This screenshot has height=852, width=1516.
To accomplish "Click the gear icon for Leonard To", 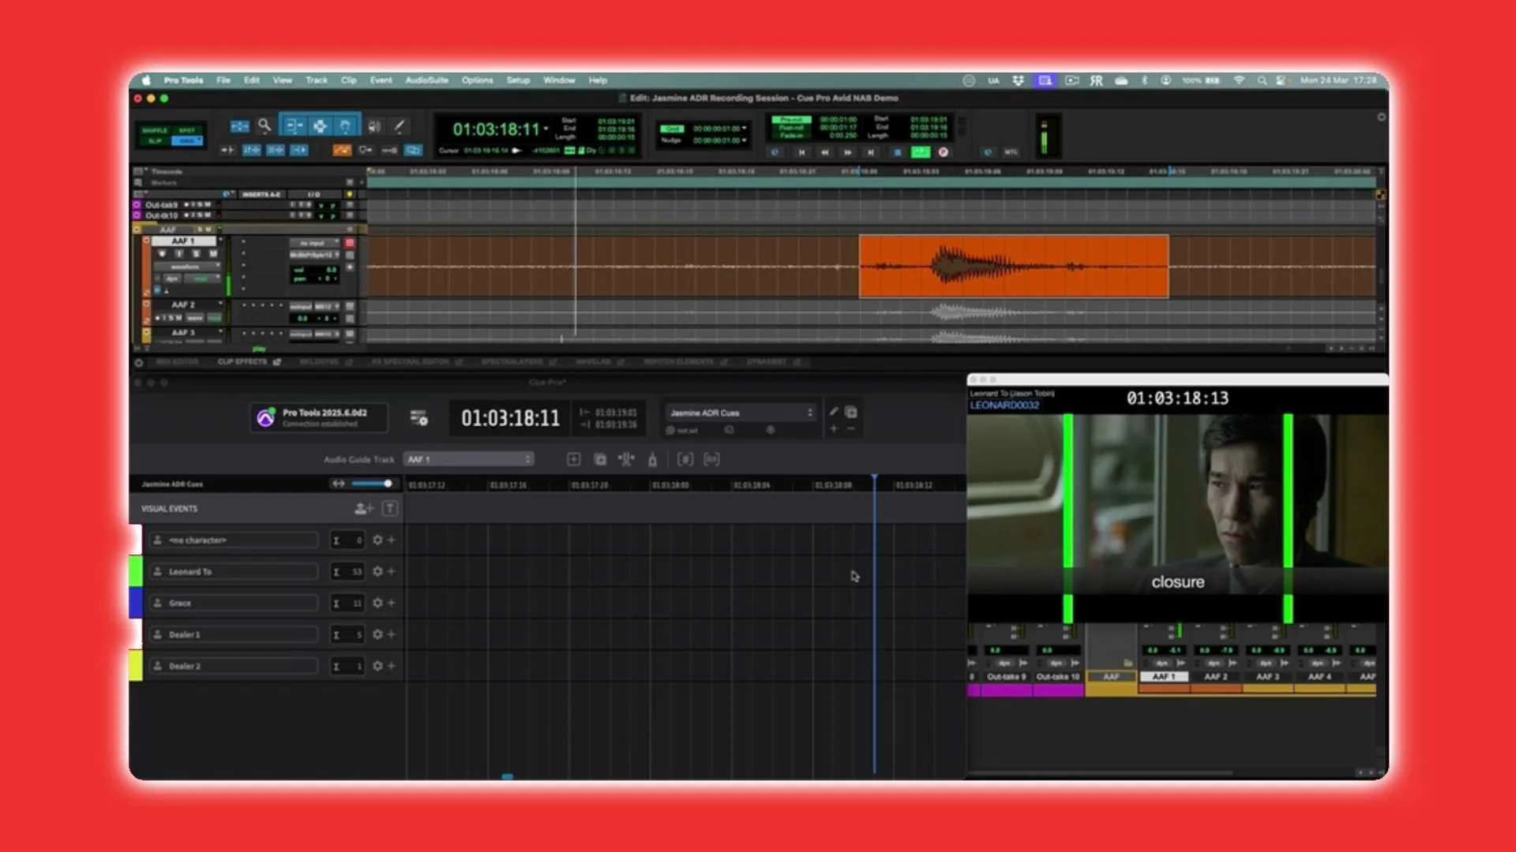I will click(377, 572).
